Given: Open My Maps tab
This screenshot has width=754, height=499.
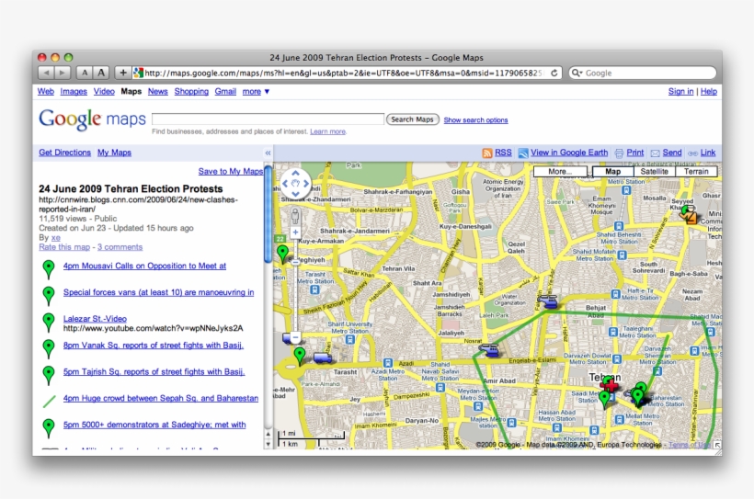Looking at the screenshot, I should 114,153.
